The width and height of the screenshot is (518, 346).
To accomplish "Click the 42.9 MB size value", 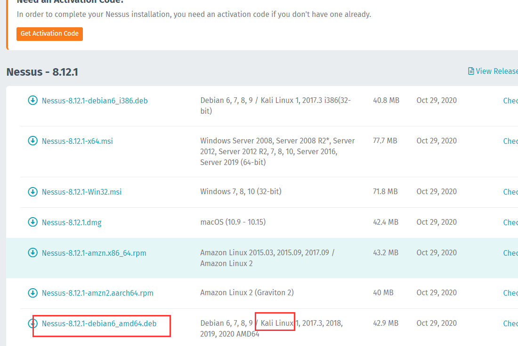I will point(386,323).
